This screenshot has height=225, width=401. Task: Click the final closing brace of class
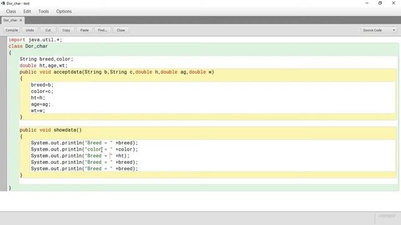click(10, 188)
